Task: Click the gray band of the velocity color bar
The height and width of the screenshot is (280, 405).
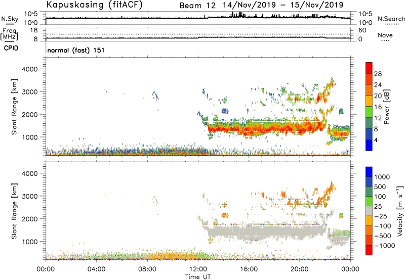Action: 369,211
